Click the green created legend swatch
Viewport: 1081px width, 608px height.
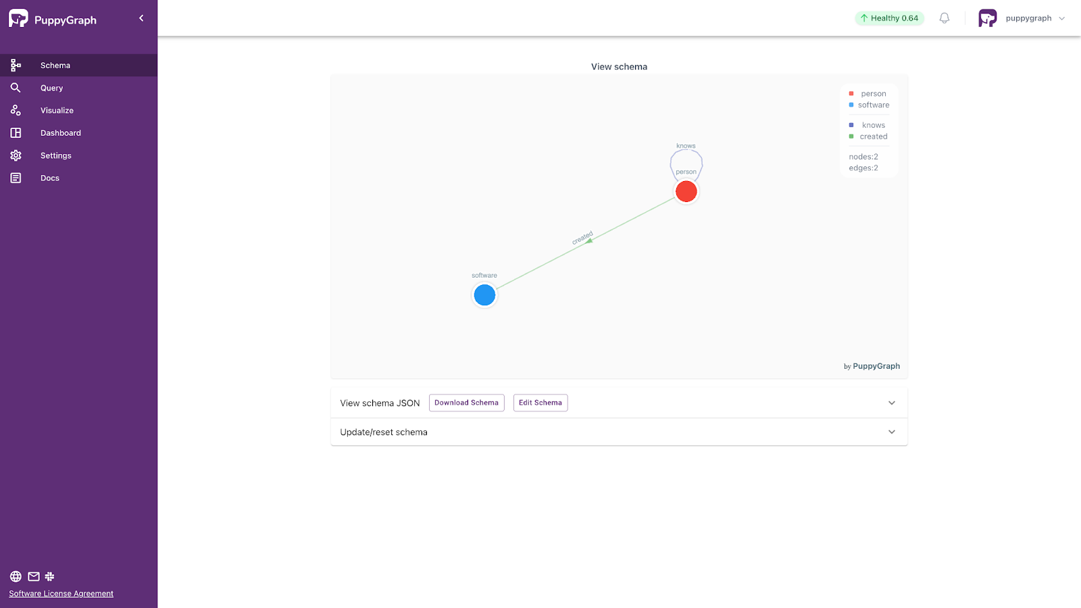(x=851, y=136)
